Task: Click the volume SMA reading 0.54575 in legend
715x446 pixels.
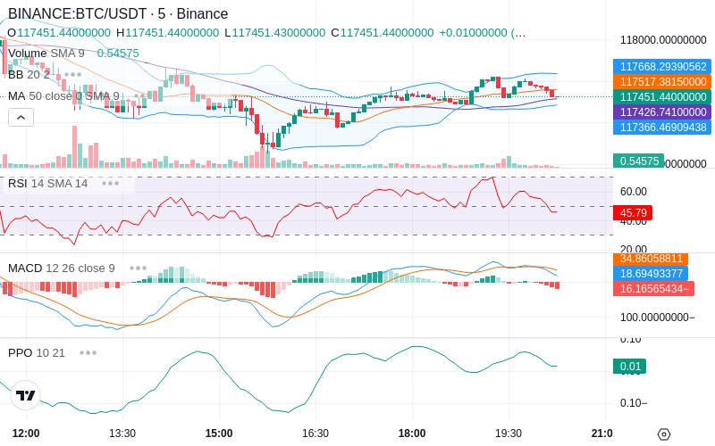Action: [118, 54]
